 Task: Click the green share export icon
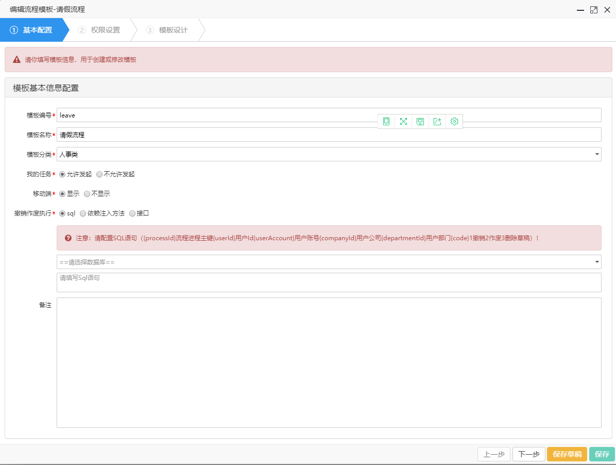[x=437, y=122]
